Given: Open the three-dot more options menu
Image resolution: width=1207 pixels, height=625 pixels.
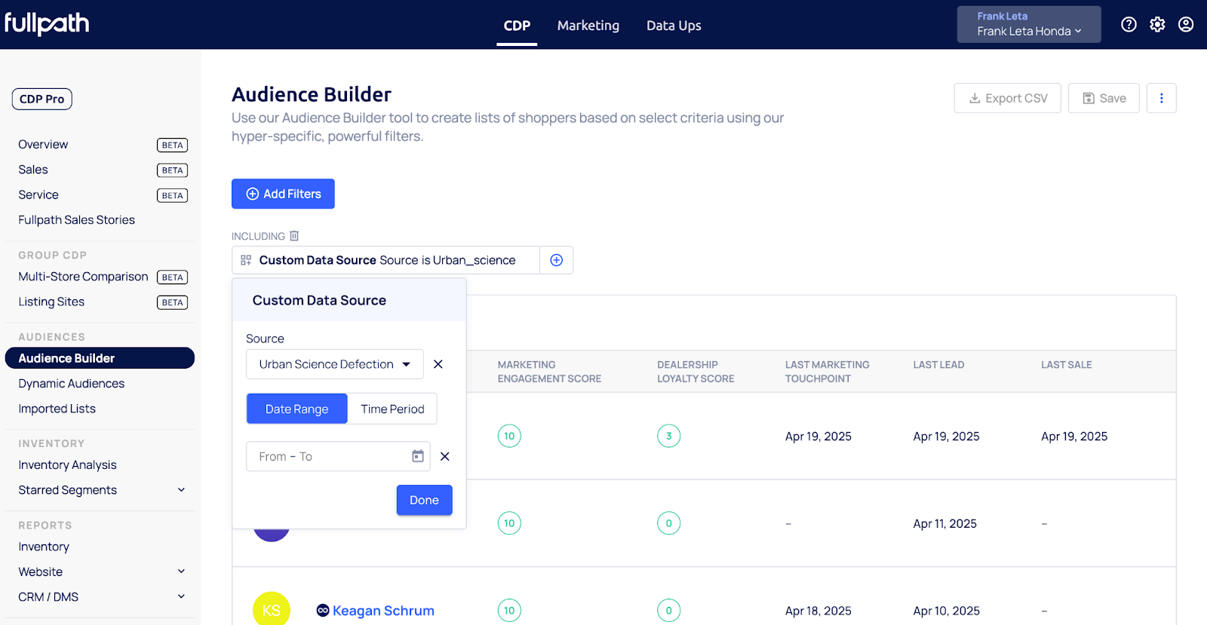Looking at the screenshot, I should pyautogui.click(x=1161, y=98).
